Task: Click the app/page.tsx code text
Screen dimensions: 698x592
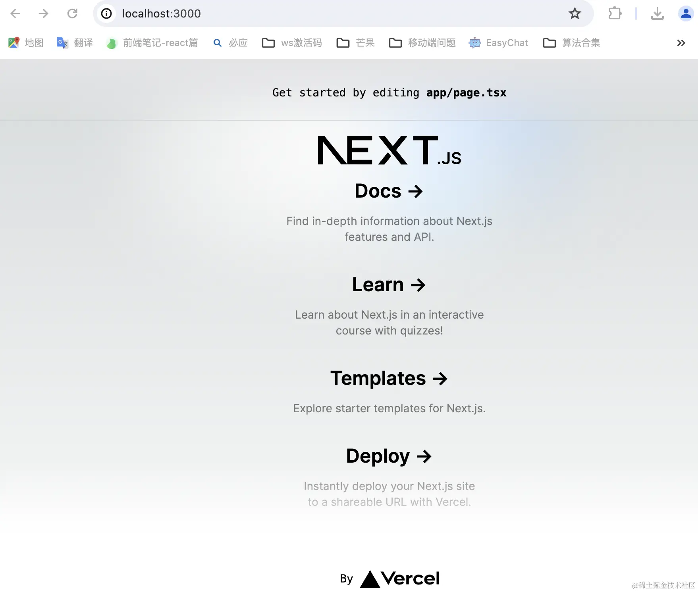Action: (466, 92)
